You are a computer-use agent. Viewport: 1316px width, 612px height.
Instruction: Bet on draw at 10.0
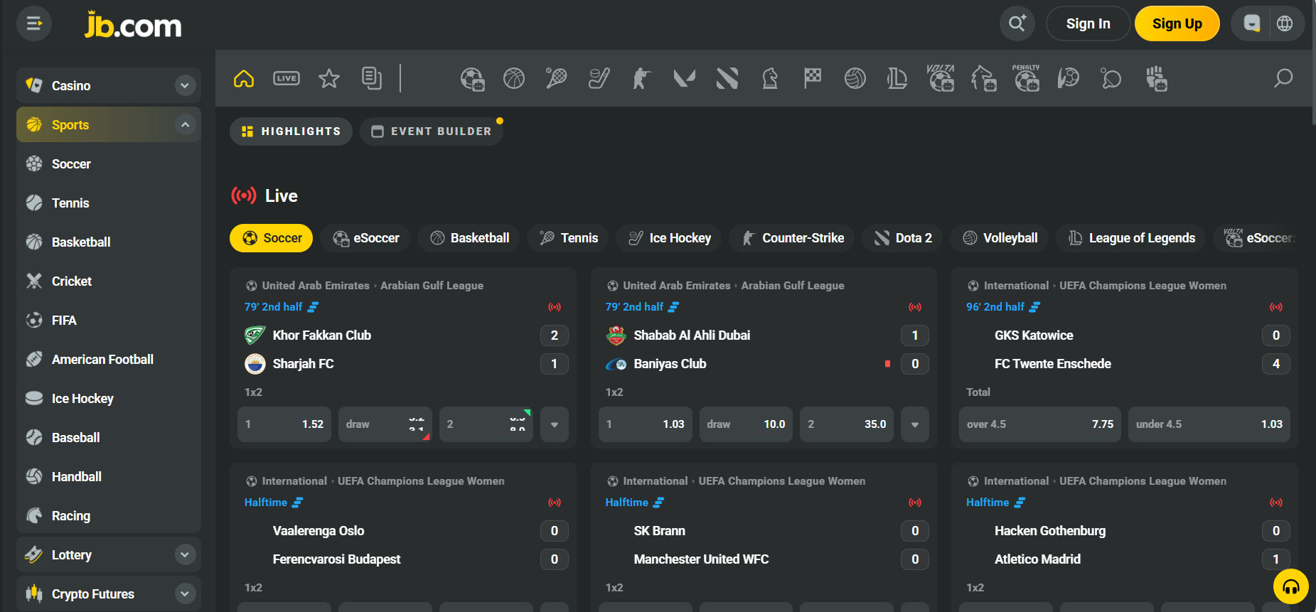coord(746,424)
